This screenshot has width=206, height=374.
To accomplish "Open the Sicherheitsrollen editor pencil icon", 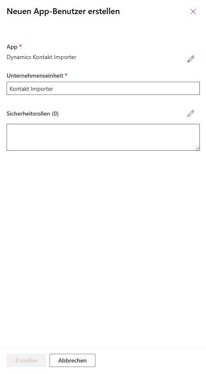I will coord(191,114).
